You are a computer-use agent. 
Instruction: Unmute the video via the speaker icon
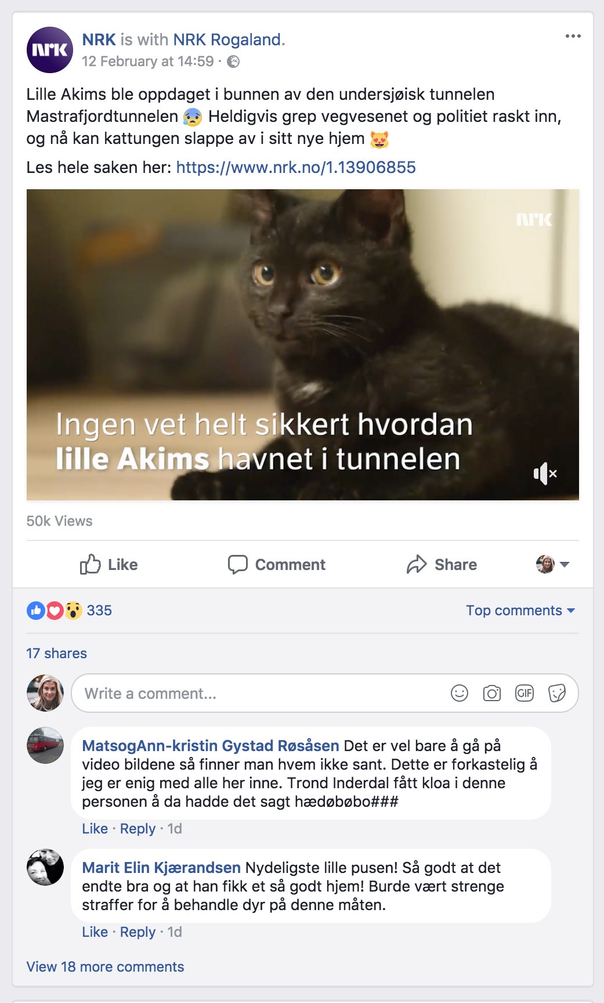coord(545,474)
